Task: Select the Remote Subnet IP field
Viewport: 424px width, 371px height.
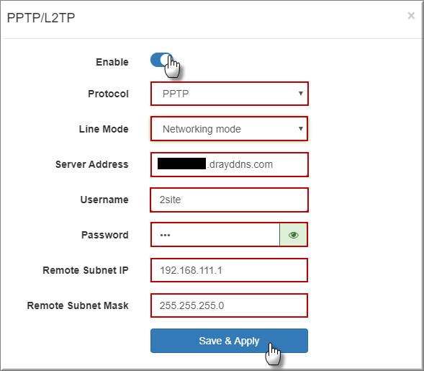Action: pyautogui.click(x=230, y=270)
